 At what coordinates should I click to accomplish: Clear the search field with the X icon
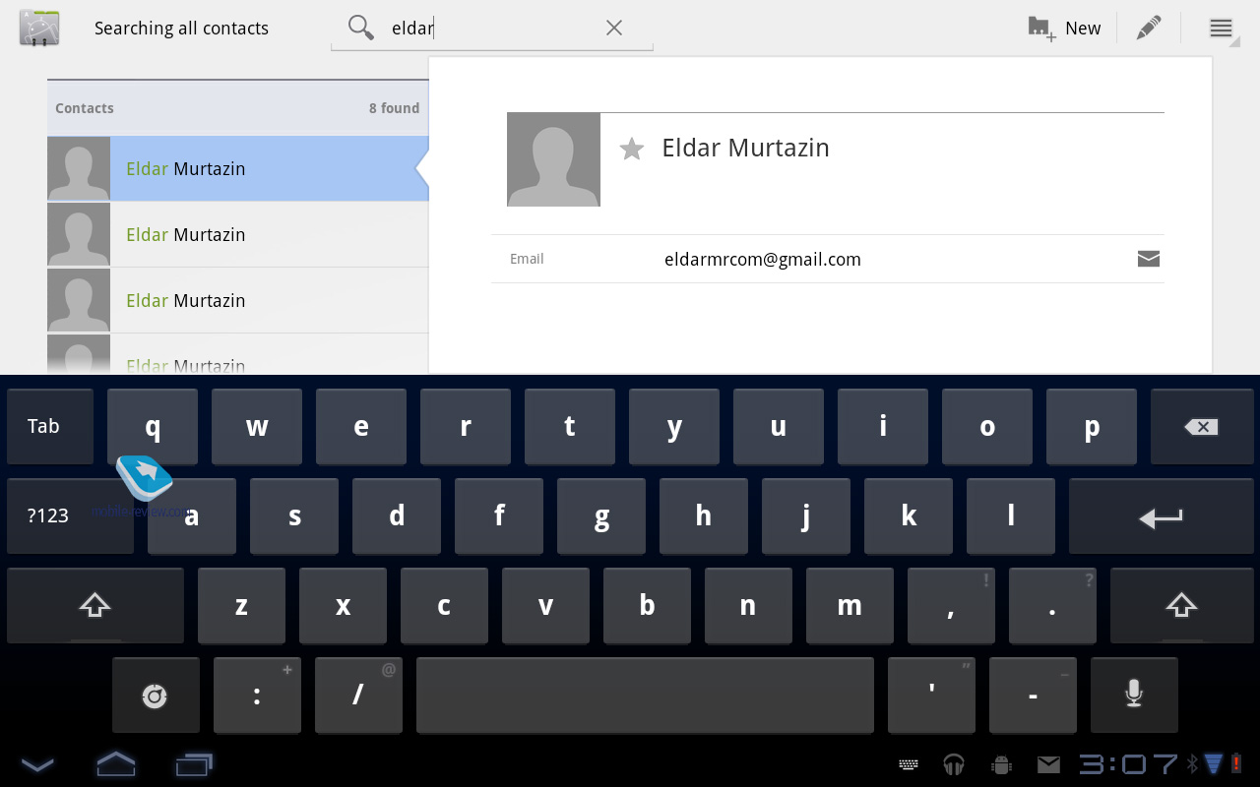[x=614, y=29]
